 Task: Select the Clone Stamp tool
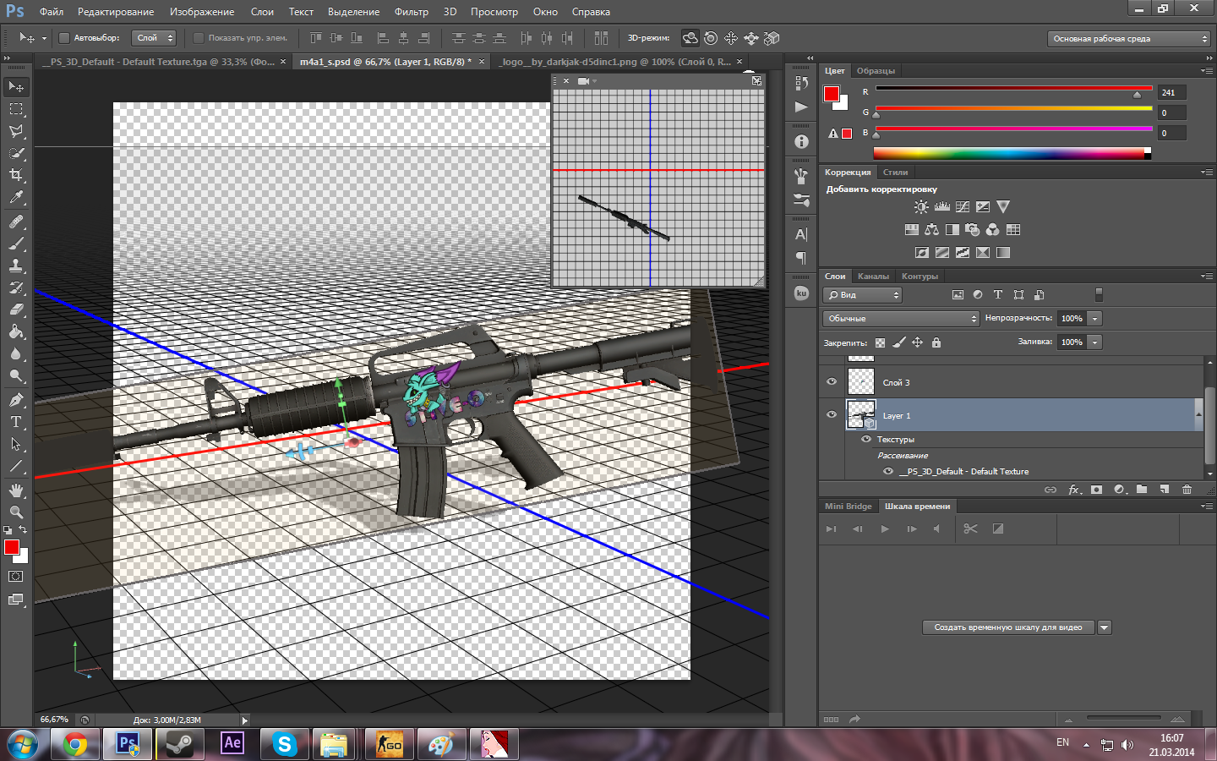click(x=16, y=266)
